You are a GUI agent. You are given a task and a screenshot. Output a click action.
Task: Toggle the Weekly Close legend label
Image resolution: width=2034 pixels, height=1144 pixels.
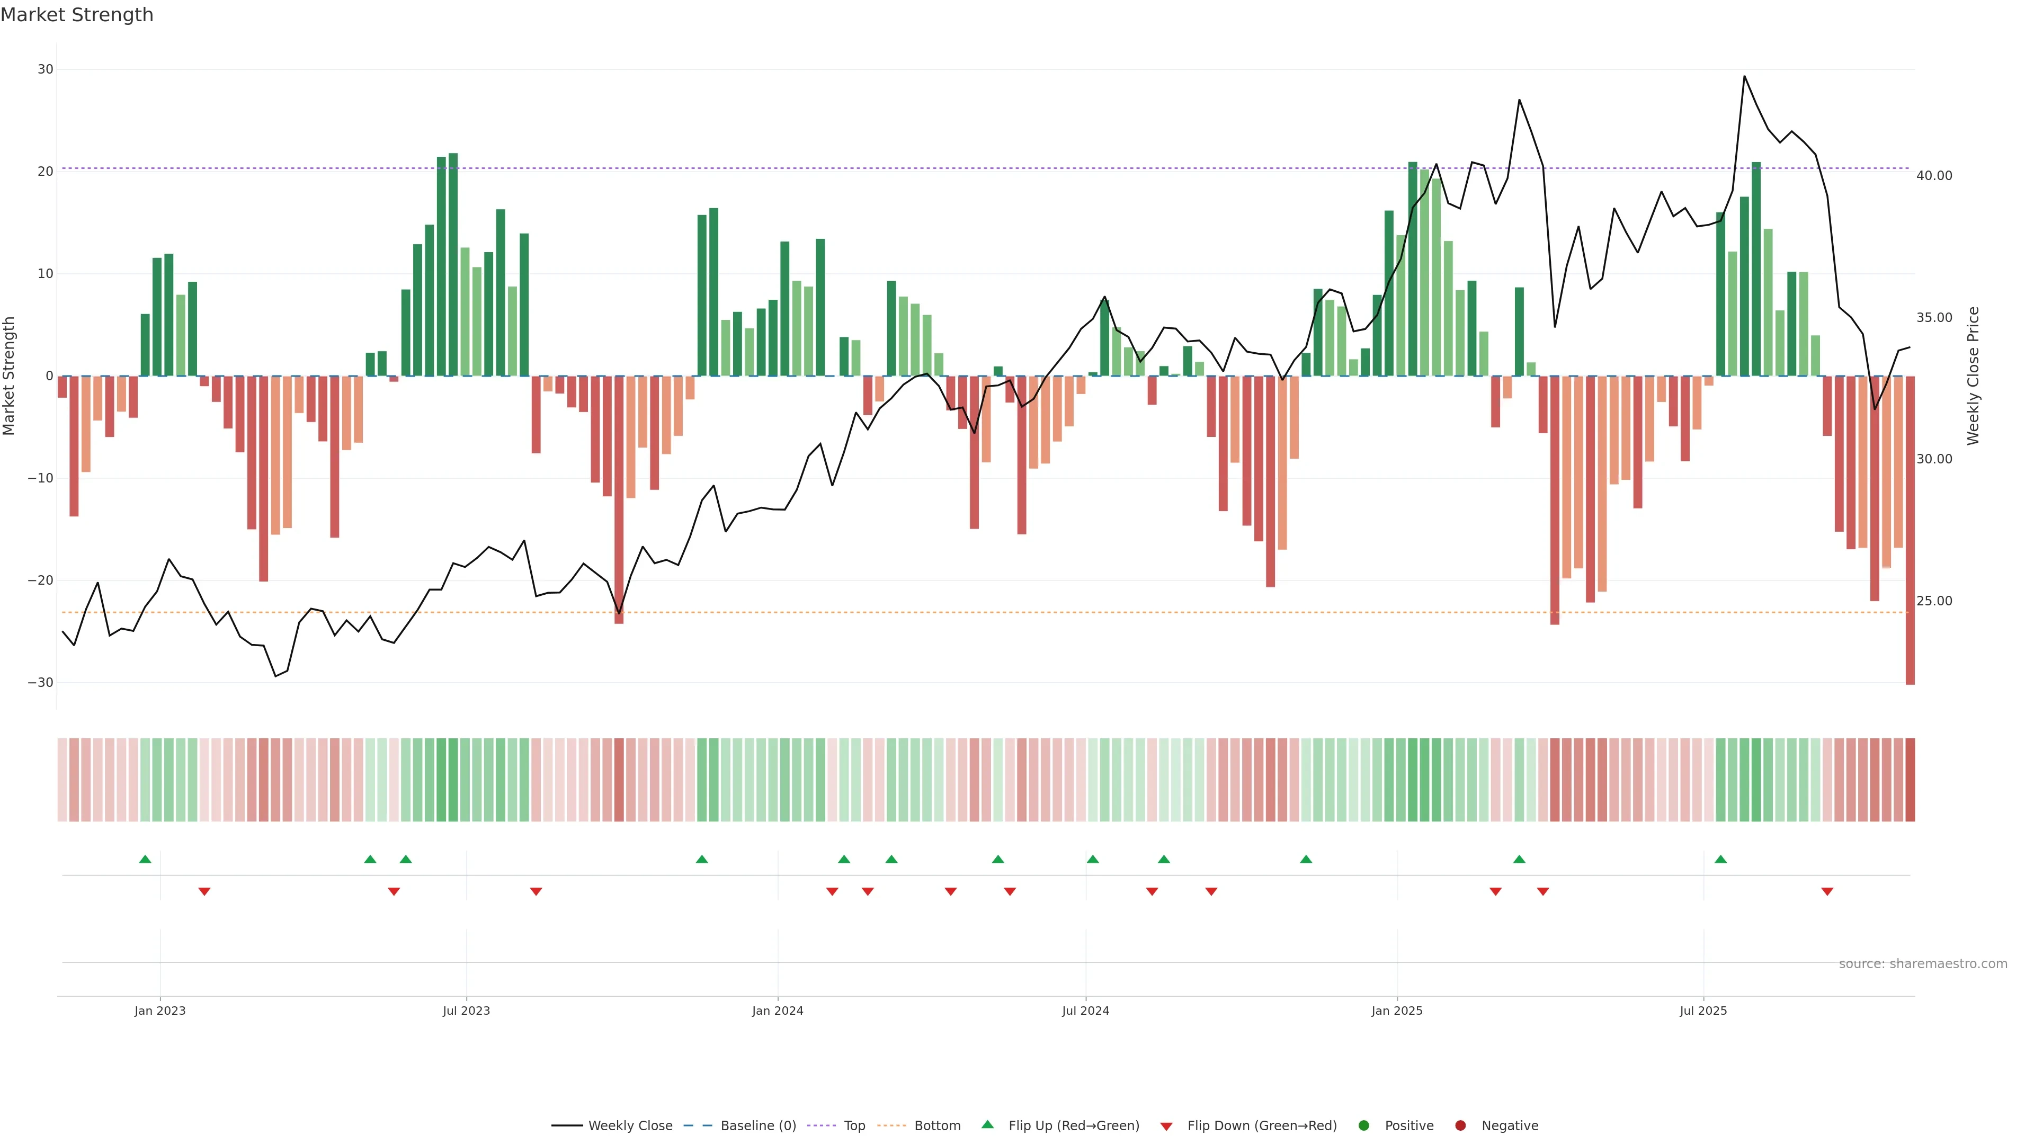coord(630,1126)
